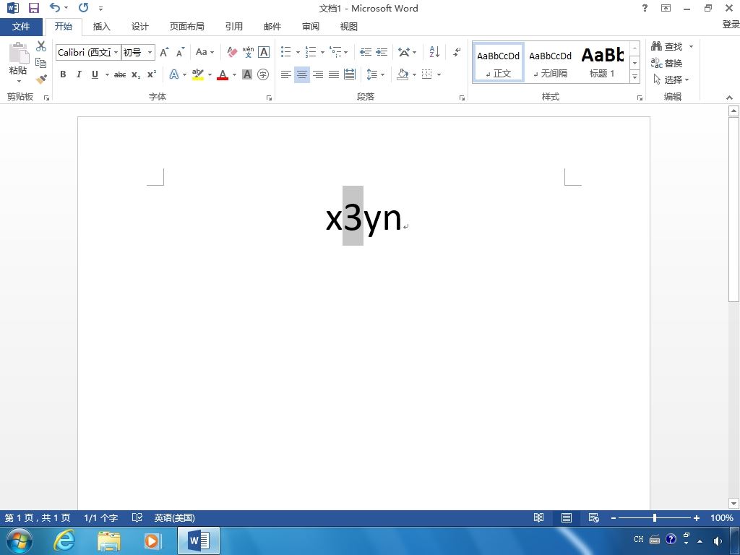Open Windows Explorer folder on taskbar

(x=108, y=541)
